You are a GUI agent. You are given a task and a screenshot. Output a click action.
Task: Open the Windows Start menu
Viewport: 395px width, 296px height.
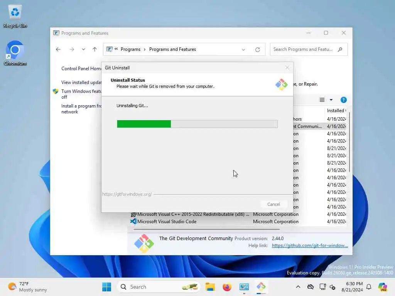tap(106, 287)
